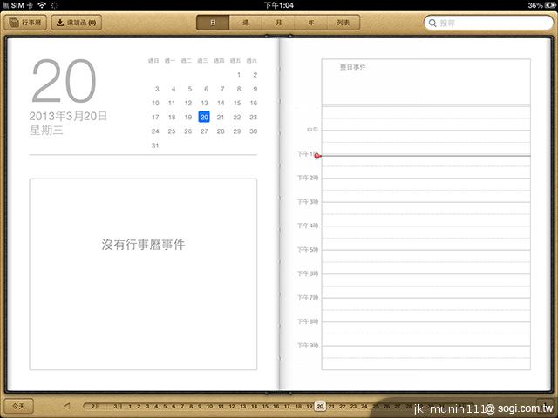Select day 5 on the bottom timeline

point(165,406)
